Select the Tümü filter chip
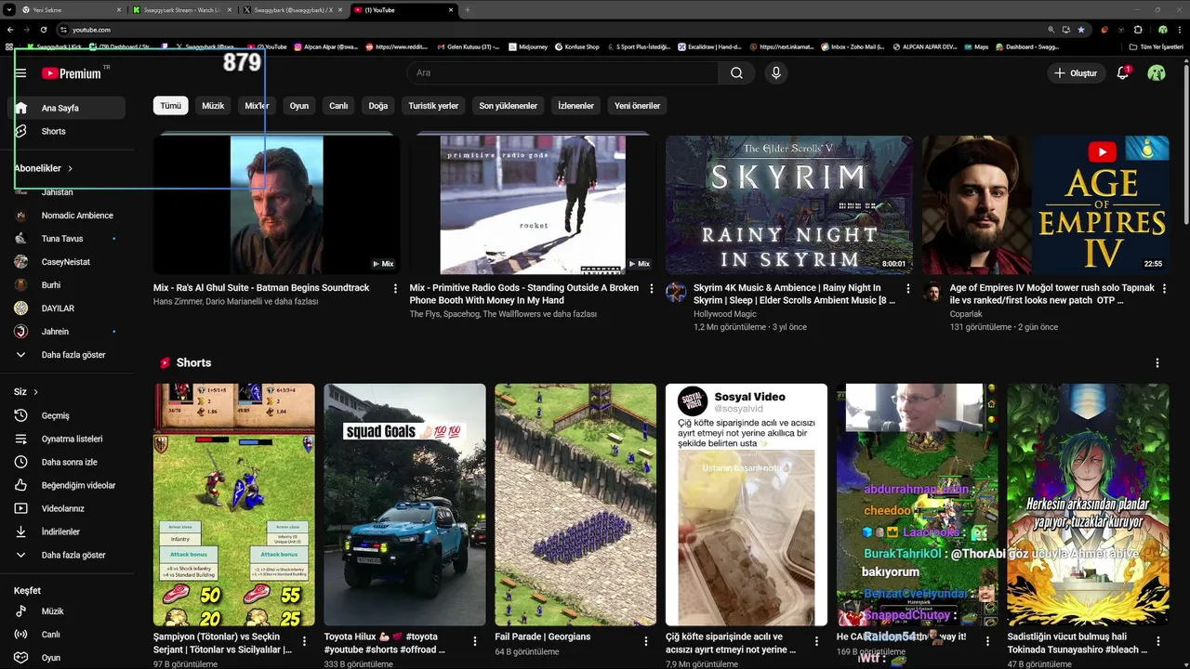 171,106
